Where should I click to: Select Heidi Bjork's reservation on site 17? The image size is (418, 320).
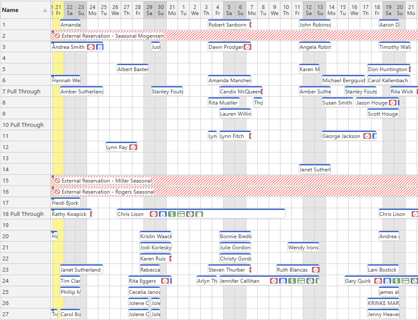pyautogui.click(x=66, y=203)
